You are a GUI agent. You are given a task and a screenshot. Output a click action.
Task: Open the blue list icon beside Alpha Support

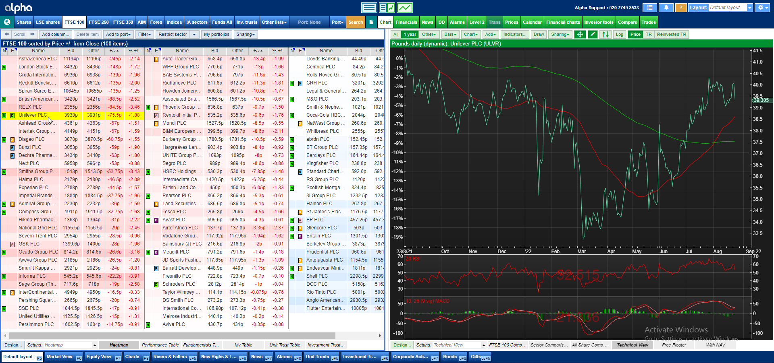pyautogui.click(x=650, y=8)
